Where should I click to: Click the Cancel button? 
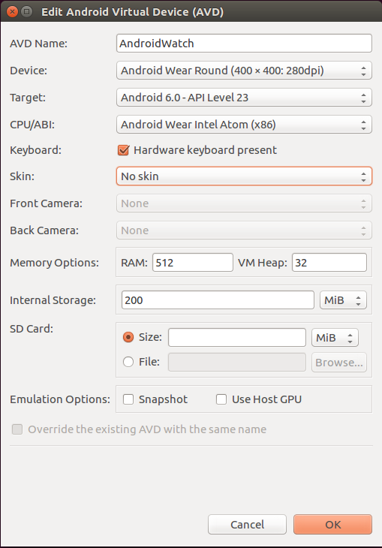click(x=247, y=524)
